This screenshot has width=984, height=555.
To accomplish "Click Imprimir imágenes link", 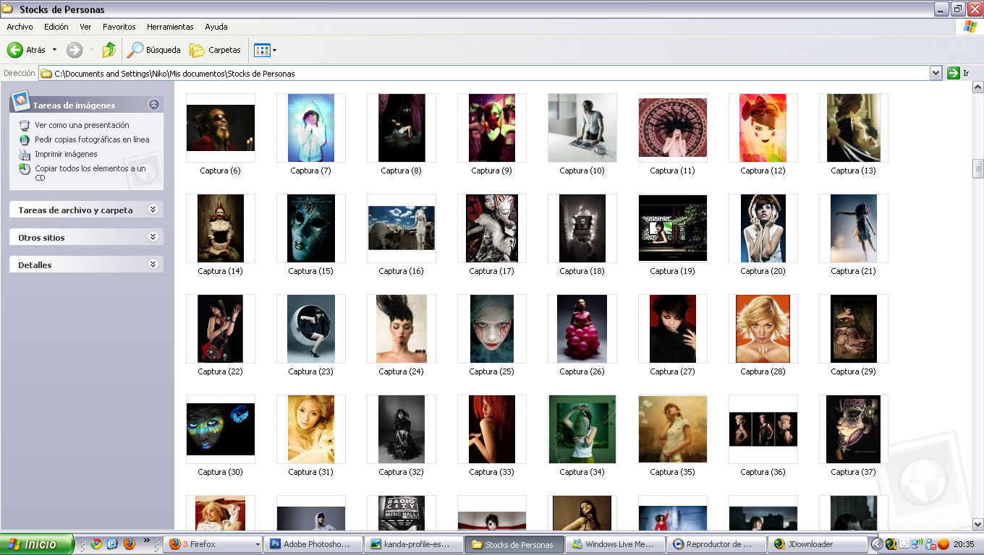I will point(66,154).
